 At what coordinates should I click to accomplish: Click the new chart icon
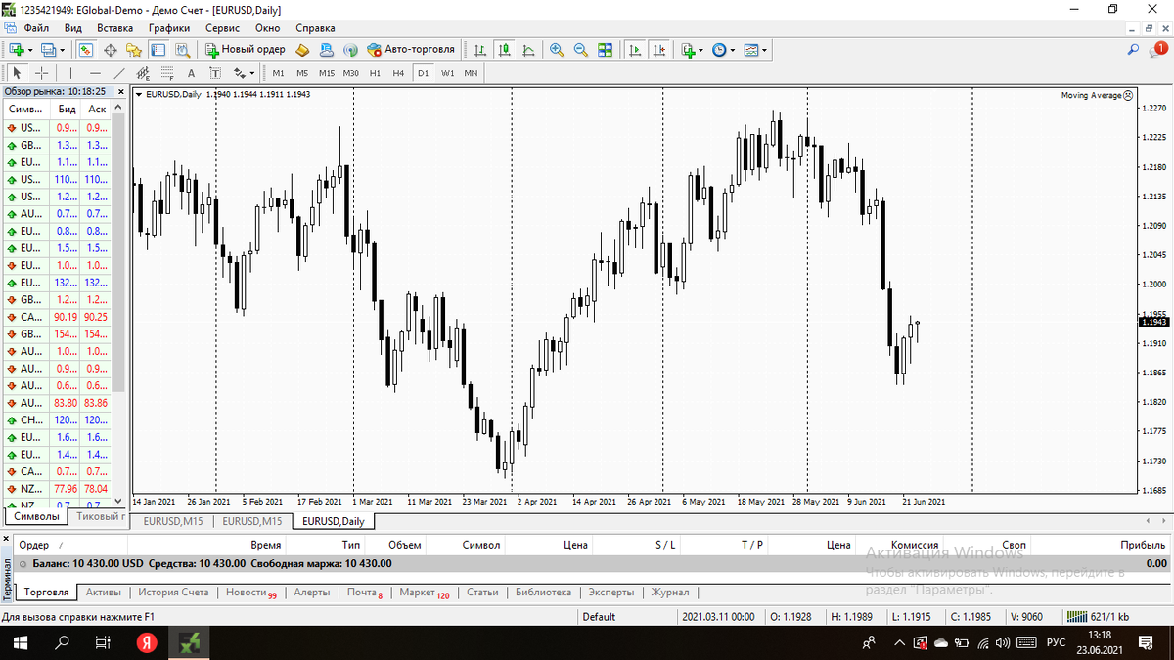[17, 49]
